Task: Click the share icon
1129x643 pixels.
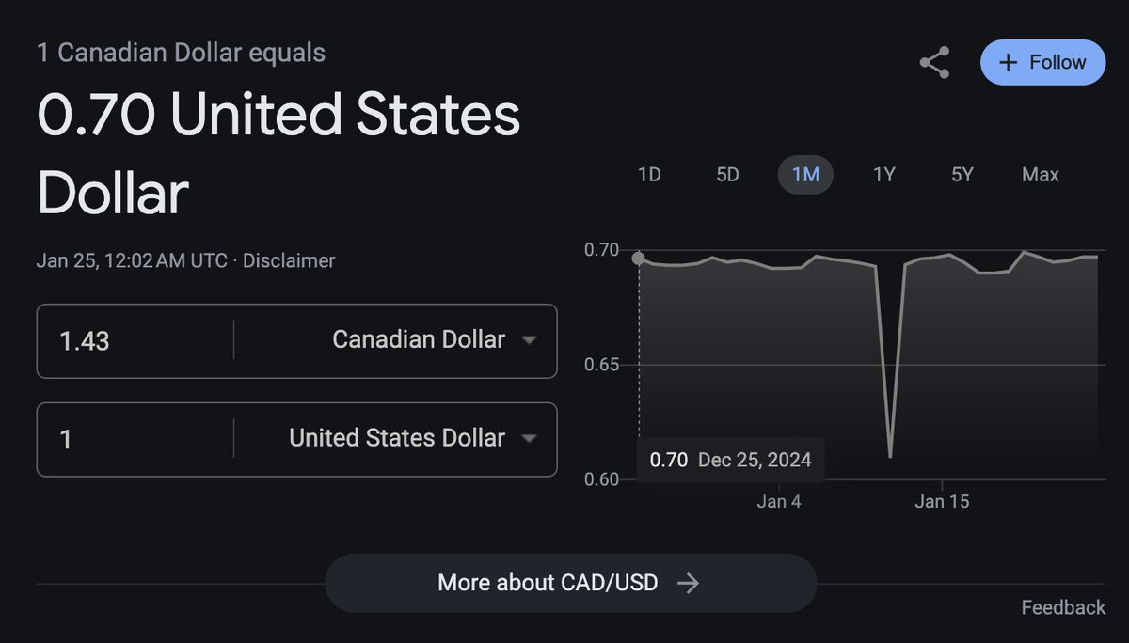Action: [x=934, y=63]
